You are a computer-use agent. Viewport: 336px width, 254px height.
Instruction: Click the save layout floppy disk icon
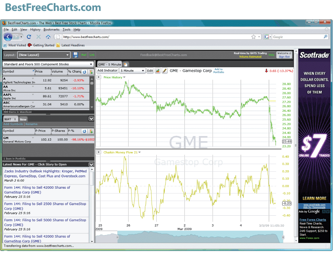[75, 55]
